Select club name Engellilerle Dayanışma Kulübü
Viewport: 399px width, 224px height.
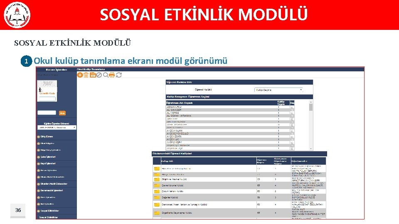pos(177,213)
